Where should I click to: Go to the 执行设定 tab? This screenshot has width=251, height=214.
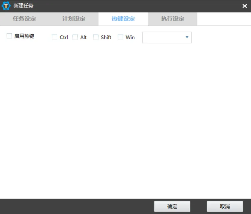click(173, 19)
